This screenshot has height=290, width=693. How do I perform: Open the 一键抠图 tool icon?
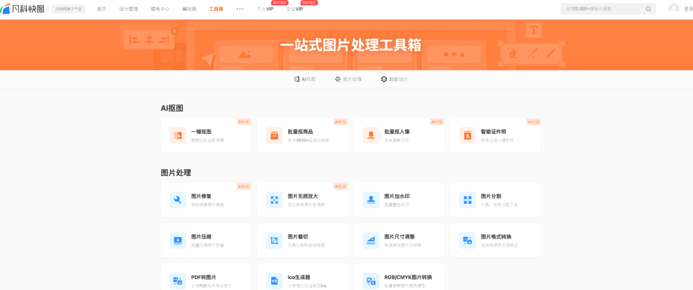[178, 135]
